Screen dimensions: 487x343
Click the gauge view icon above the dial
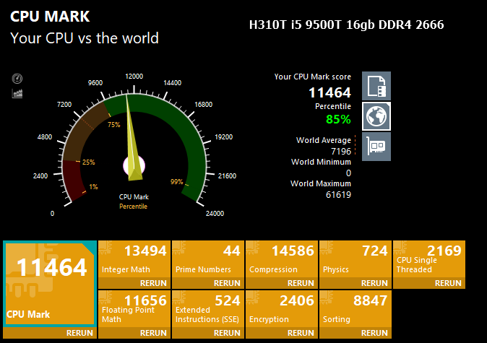pos(18,79)
